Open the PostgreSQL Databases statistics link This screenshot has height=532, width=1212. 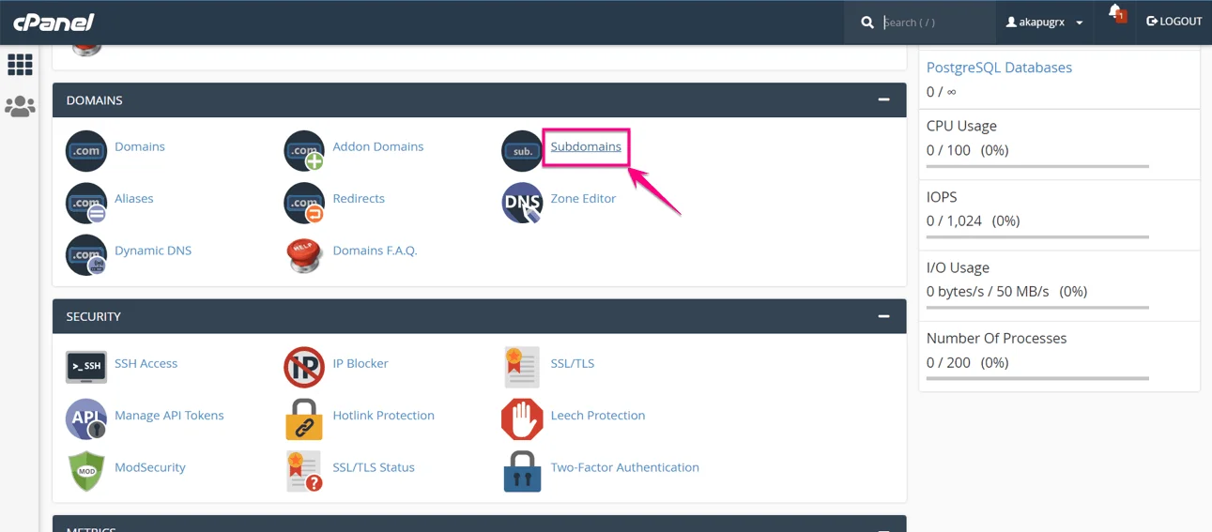999,68
